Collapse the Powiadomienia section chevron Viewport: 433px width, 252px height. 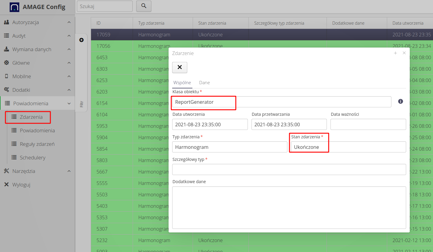coord(69,103)
